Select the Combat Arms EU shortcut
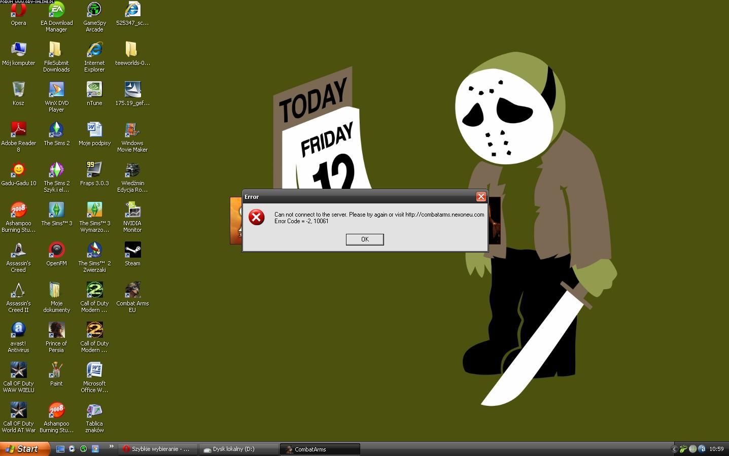Screen dimensions: 729x456 click(132, 297)
